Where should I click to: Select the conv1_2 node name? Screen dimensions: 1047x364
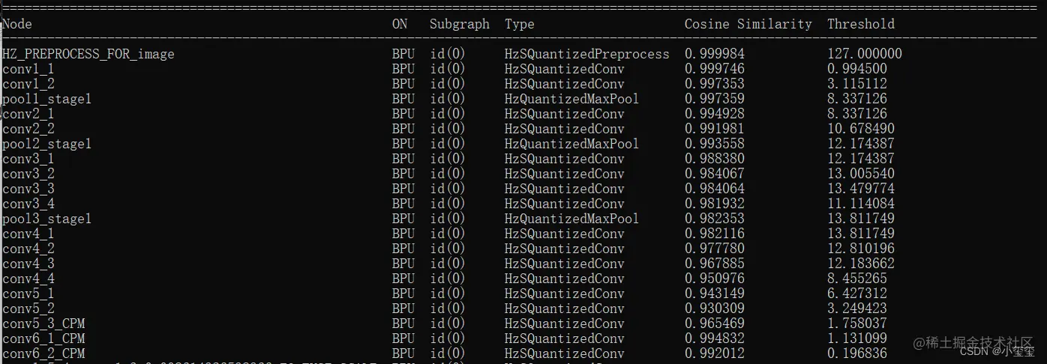pos(28,84)
